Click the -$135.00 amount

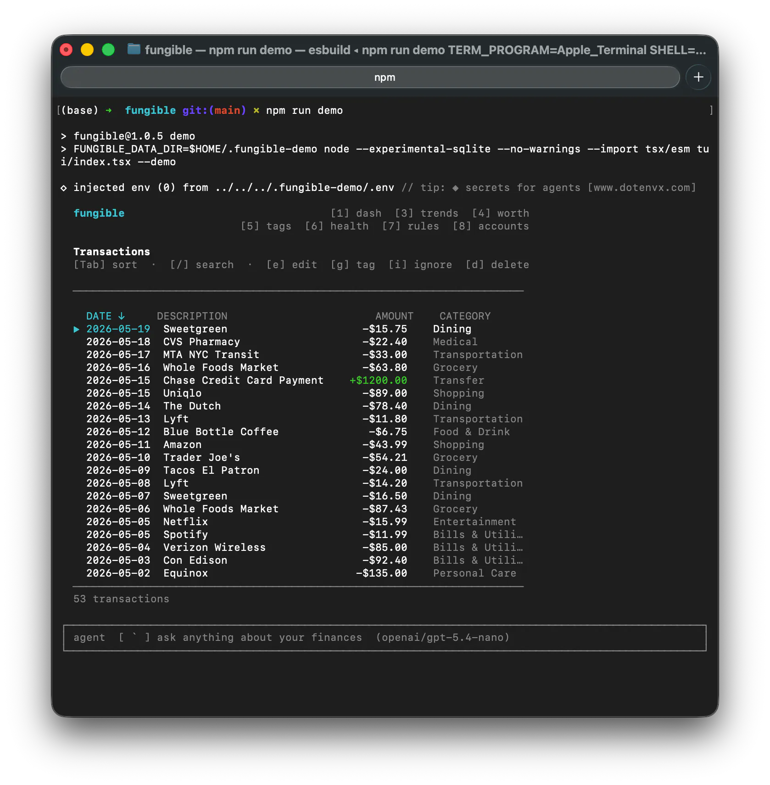[x=382, y=573]
